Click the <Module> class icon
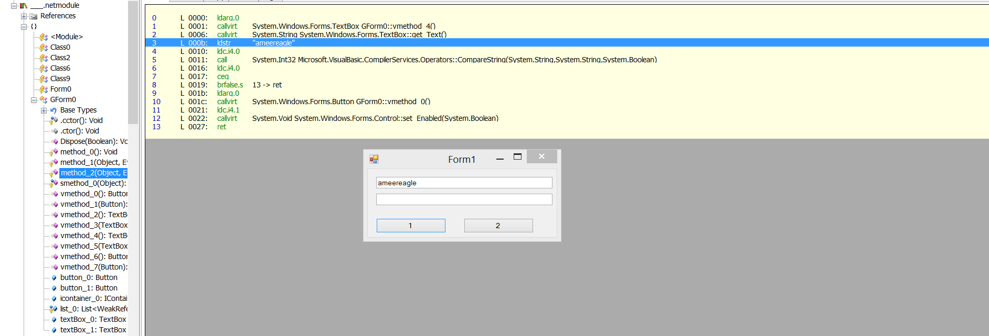This screenshot has height=336, width=989. 44,37
